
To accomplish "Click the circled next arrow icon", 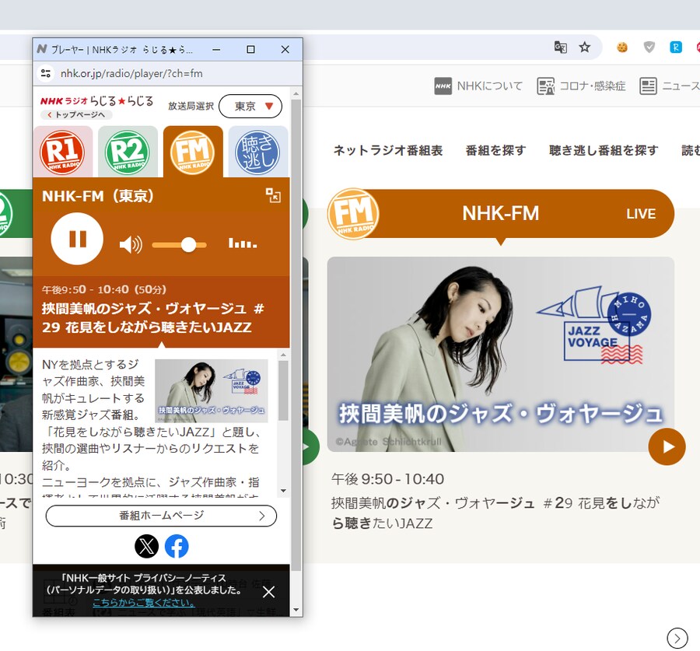I will [x=677, y=638].
